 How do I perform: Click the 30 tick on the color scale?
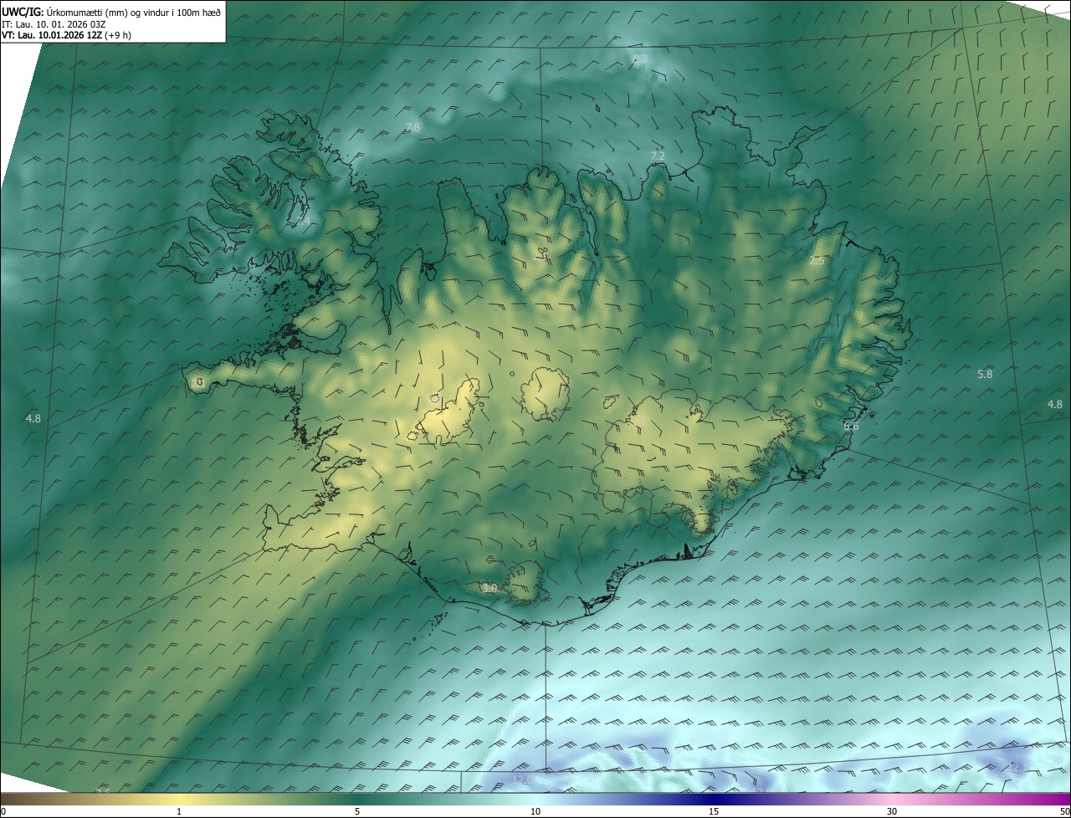click(892, 811)
